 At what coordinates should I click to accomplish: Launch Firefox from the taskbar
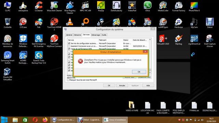(x=45, y=120)
